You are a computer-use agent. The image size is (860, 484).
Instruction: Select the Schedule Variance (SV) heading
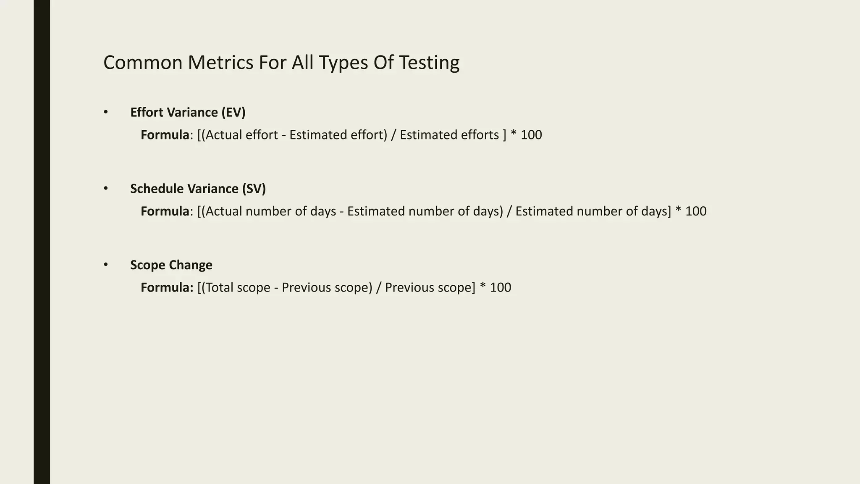click(x=198, y=189)
